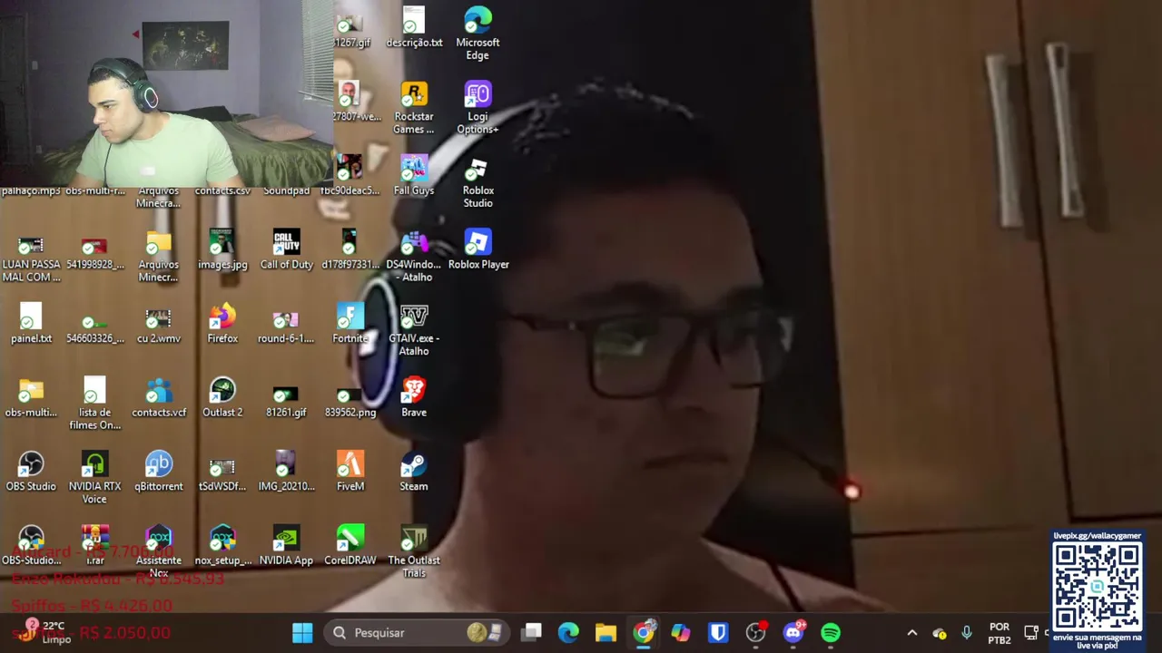Select images.jpg file on desktop
This screenshot has width=1162, height=653.
(x=222, y=249)
